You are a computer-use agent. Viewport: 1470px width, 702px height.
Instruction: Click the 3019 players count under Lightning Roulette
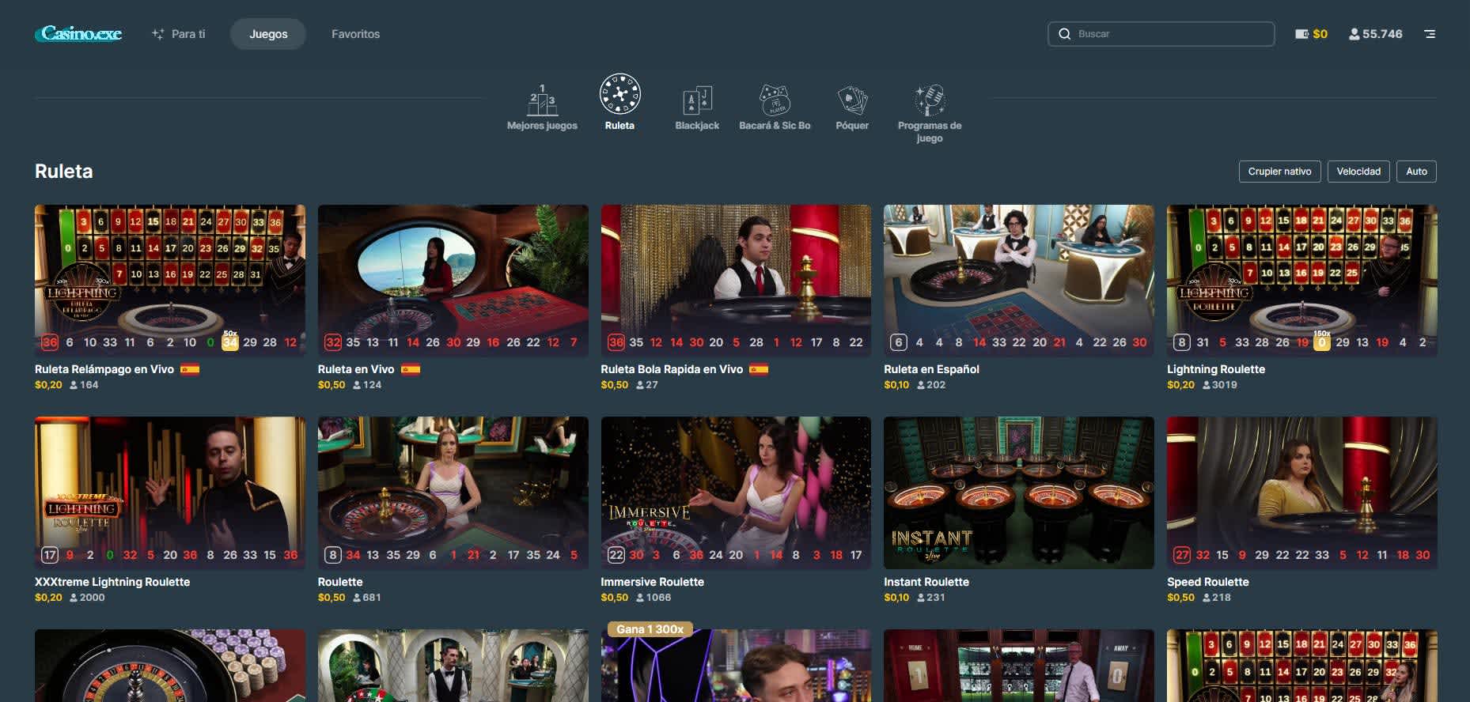[x=1219, y=385]
